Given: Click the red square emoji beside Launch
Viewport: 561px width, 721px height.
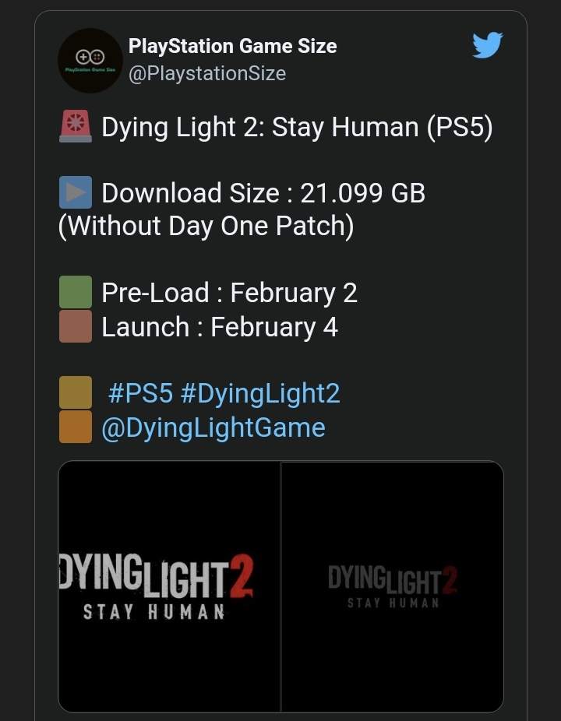Looking at the screenshot, I should (76, 326).
